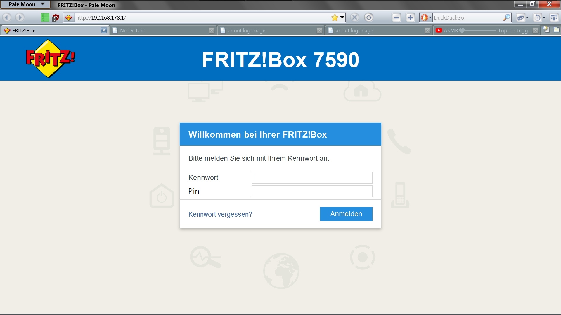The height and width of the screenshot is (315, 561).
Task: Open DuckDuckGo search engine dropdown
Action: (x=426, y=17)
